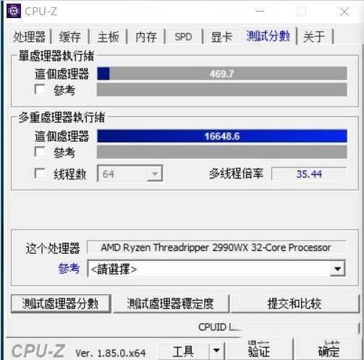
Task: Enable 參考 checkbox under single thread section
Action: point(40,90)
